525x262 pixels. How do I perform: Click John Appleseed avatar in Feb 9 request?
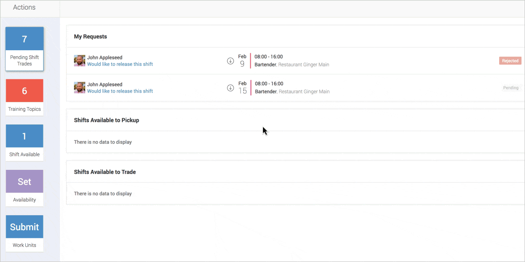point(80,61)
